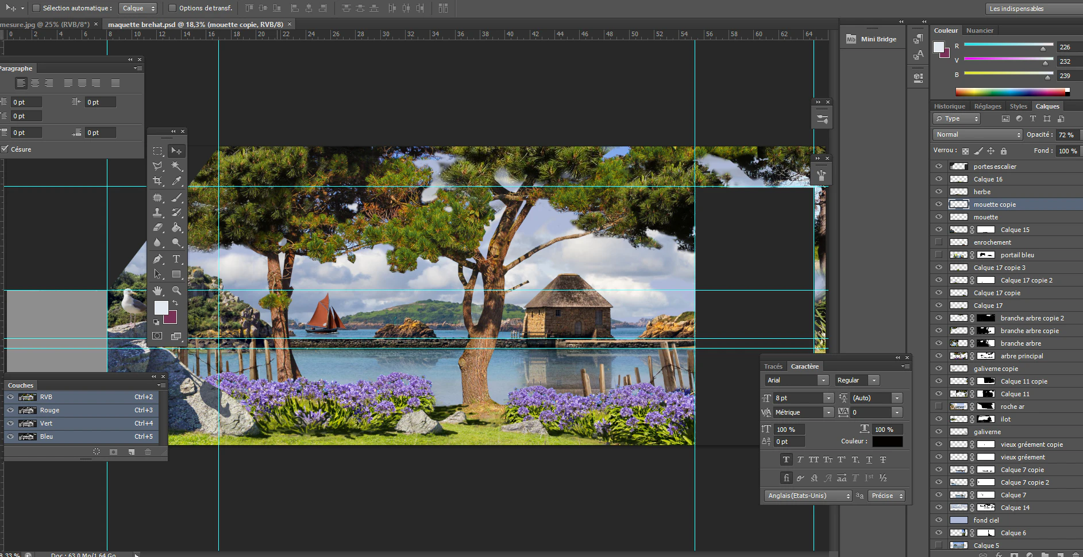The height and width of the screenshot is (557, 1083).
Task: Hide the mouette copie layer
Action: (939, 204)
